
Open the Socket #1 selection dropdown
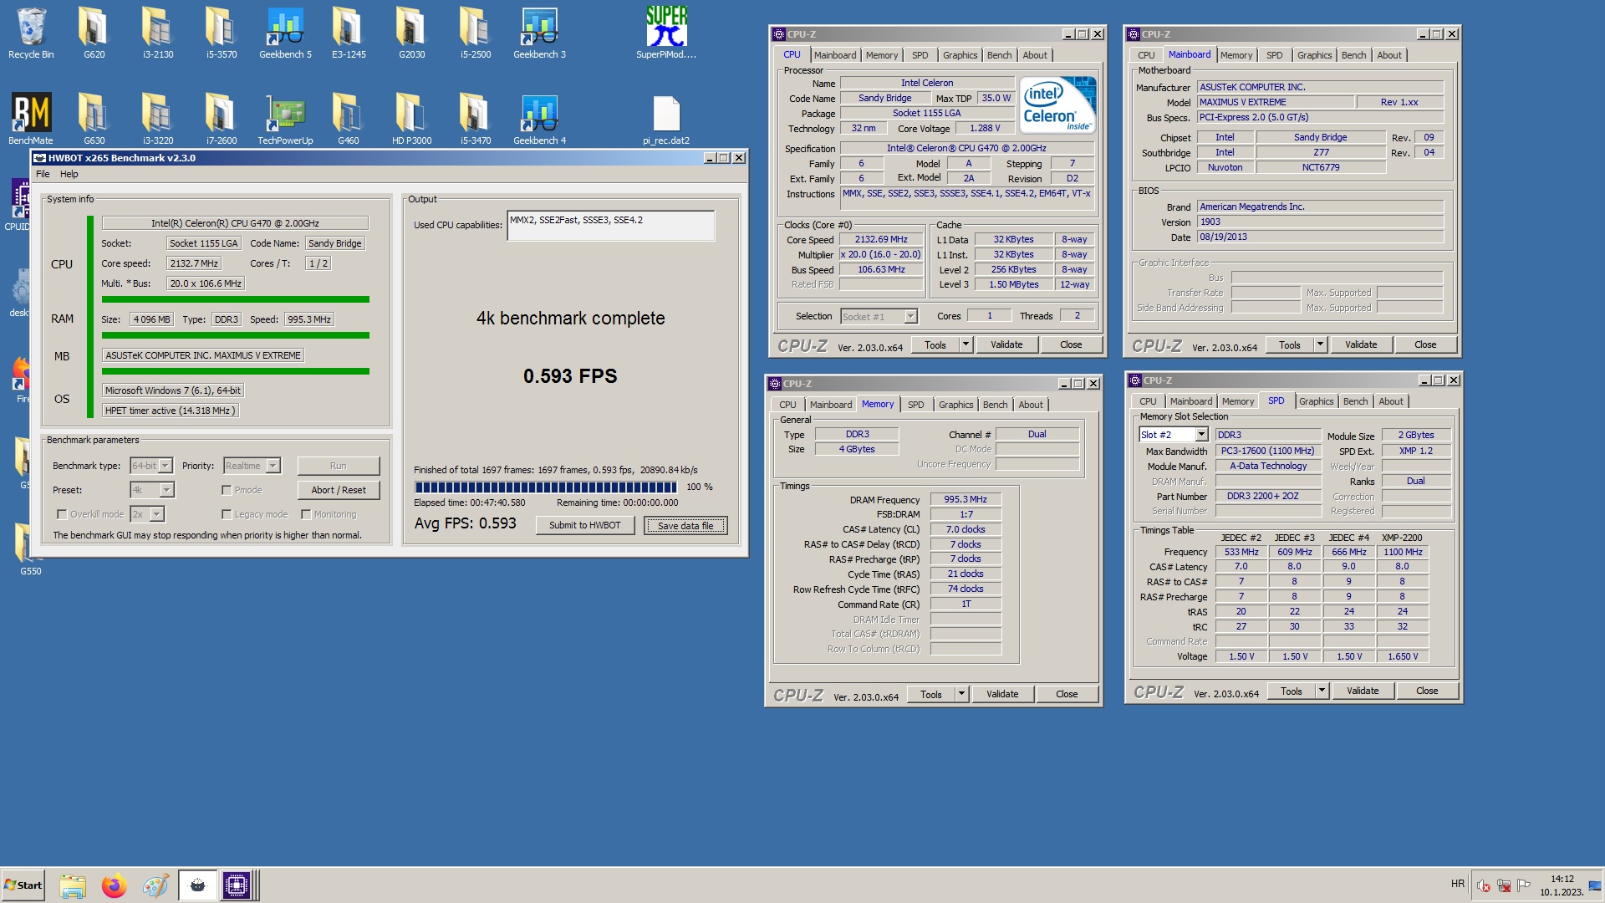[911, 316]
